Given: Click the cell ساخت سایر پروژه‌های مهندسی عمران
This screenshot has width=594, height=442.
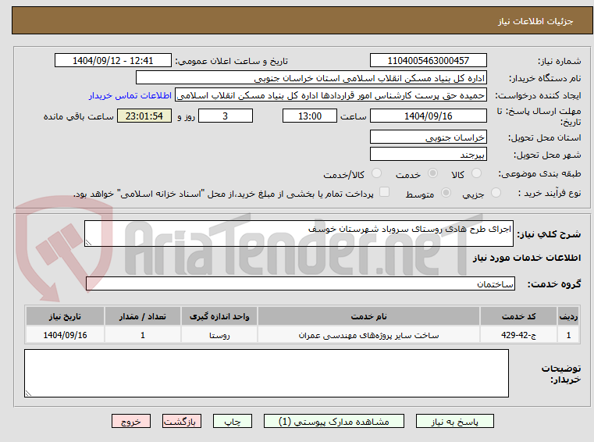Looking at the screenshot, I should tap(368, 335).
